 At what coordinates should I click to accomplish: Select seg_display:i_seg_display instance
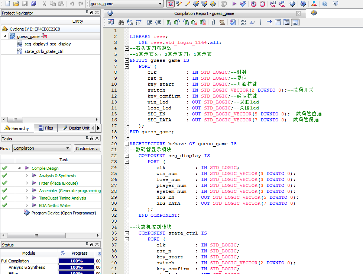[48, 44]
